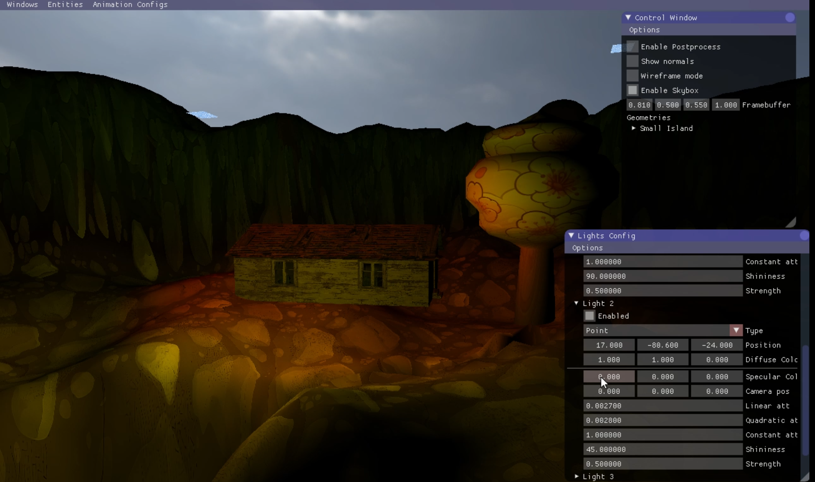
Task: Open the Point light Type dropdown
Action: (736, 331)
